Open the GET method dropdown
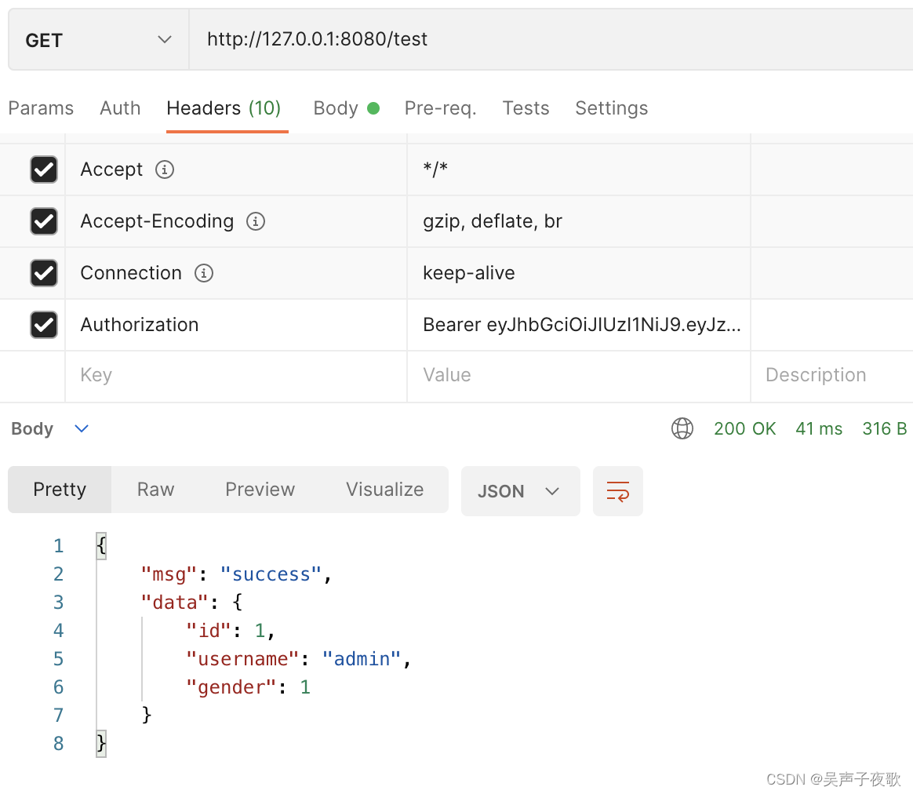Image resolution: width=913 pixels, height=794 pixels. (x=98, y=39)
